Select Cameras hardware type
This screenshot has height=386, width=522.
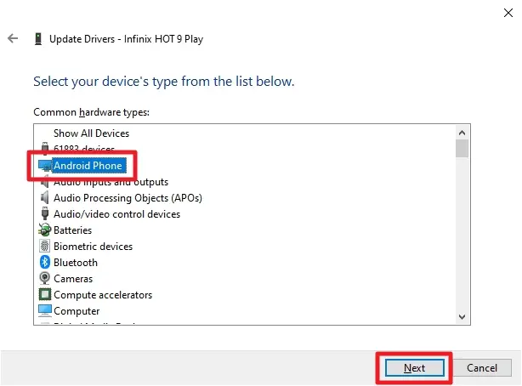tap(73, 278)
